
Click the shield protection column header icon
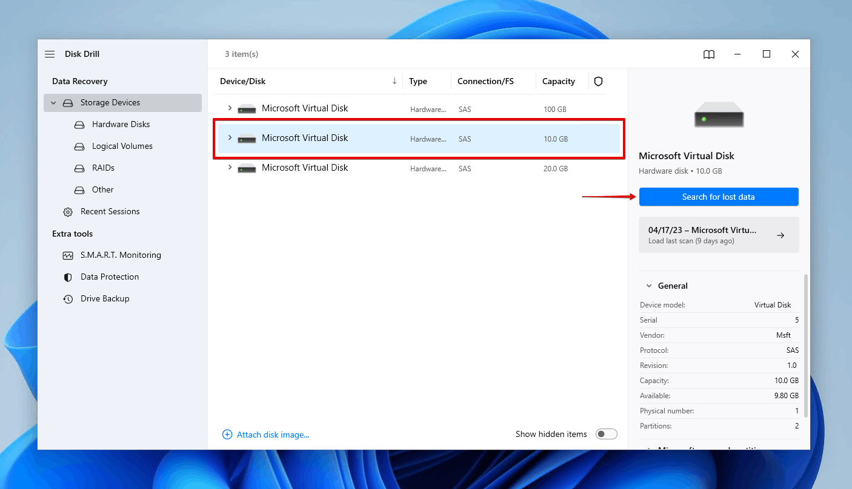click(598, 81)
